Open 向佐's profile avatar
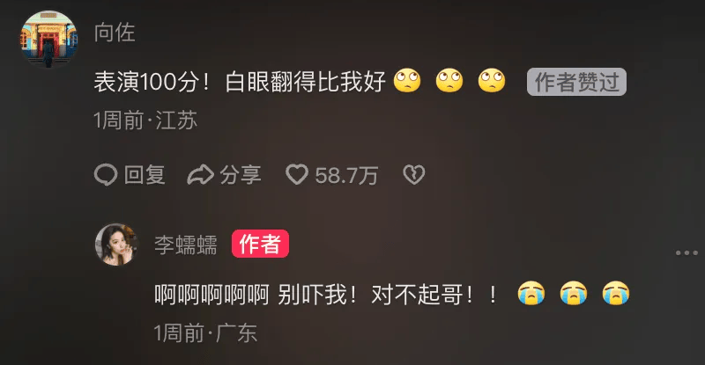This screenshot has height=365, width=705. [48, 39]
